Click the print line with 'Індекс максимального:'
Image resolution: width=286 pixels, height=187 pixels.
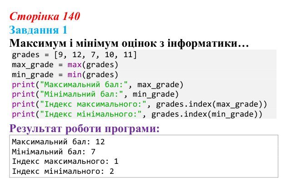click(x=139, y=104)
